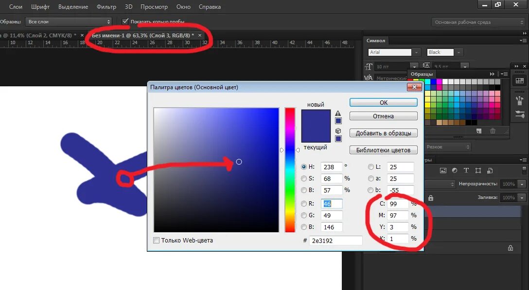Click the leading icon in Символ panel
The width and height of the screenshot is (529, 290).
pyautogui.click(x=426, y=65)
